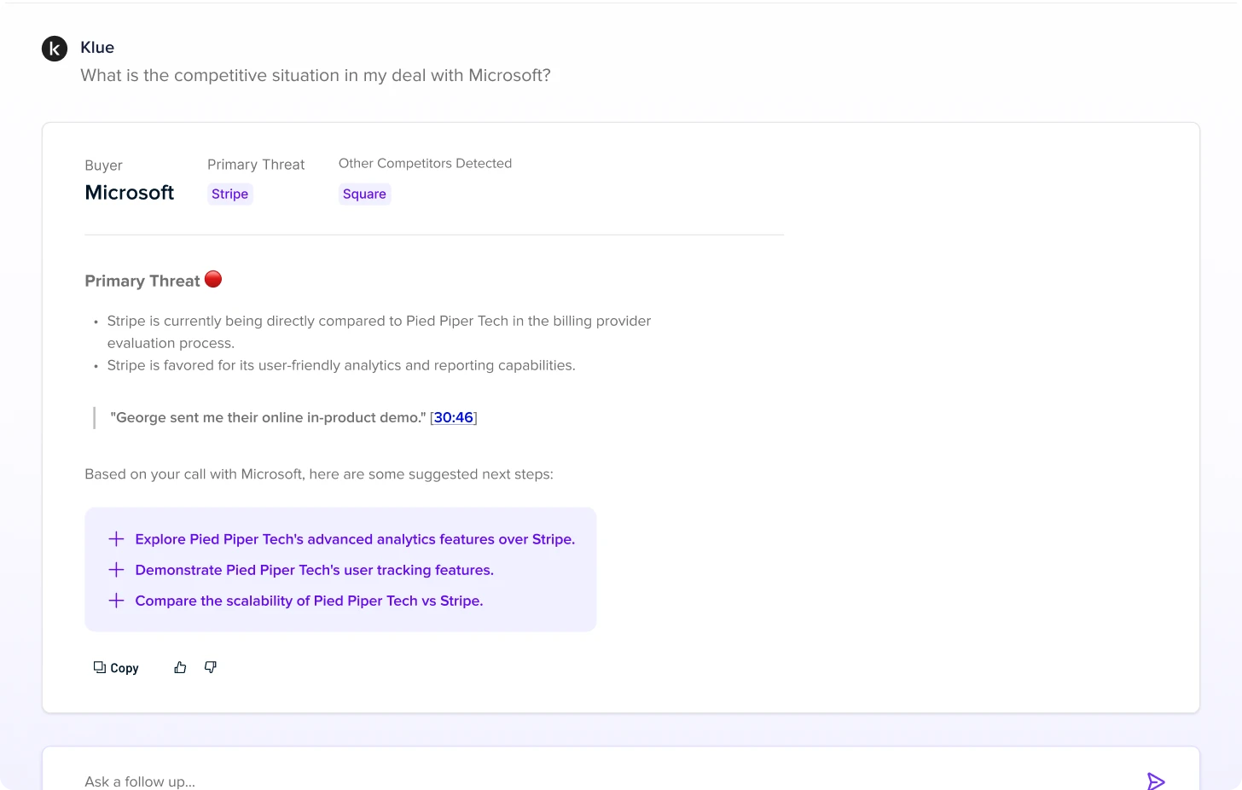The width and height of the screenshot is (1242, 790).
Task: Click the Klue sender name
Action: 97,48
